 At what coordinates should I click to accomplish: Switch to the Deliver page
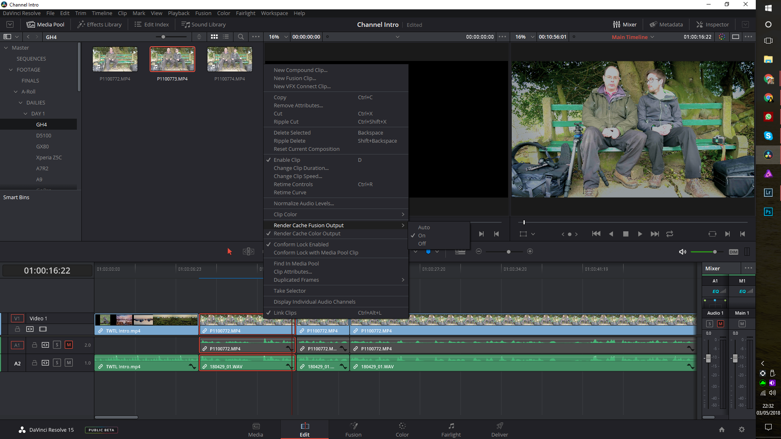pos(500,429)
